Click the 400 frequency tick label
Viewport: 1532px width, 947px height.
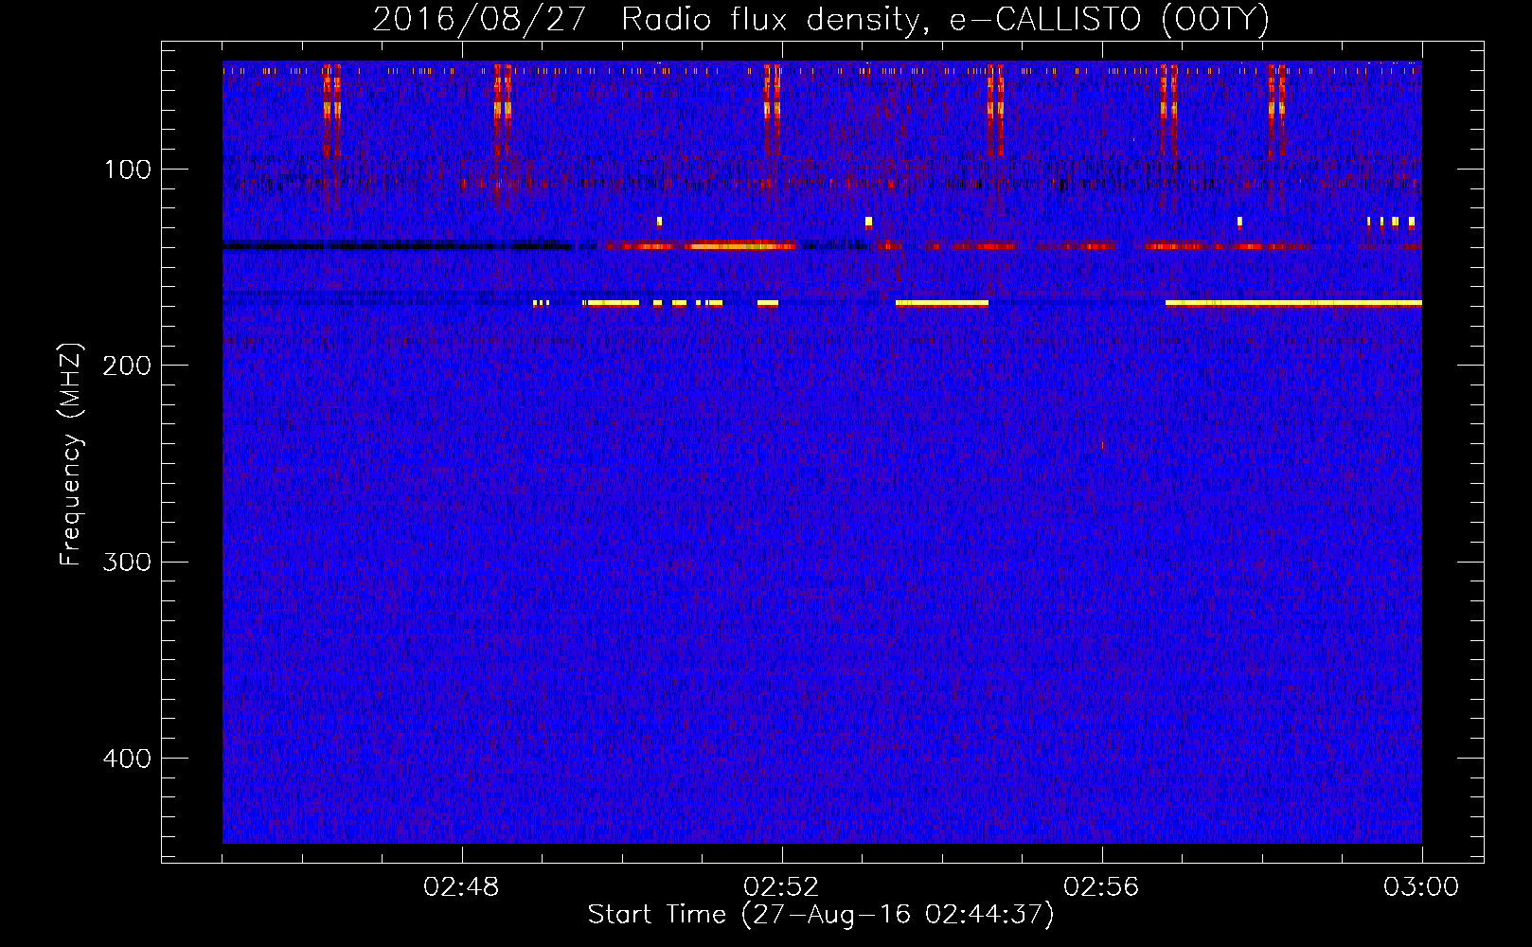pos(127,759)
